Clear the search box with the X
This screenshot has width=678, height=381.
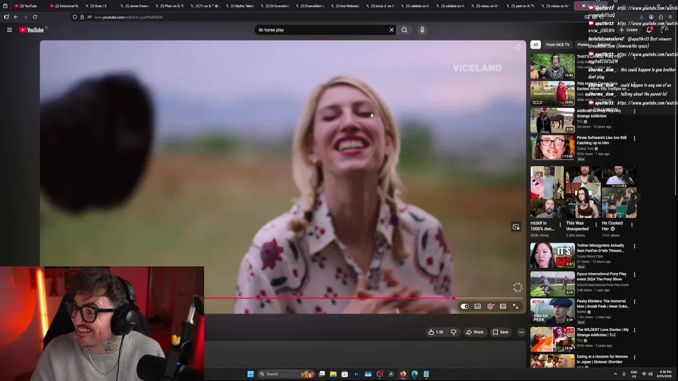click(x=391, y=30)
